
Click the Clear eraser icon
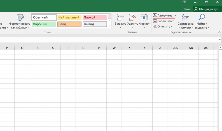click(x=155, y=26)
